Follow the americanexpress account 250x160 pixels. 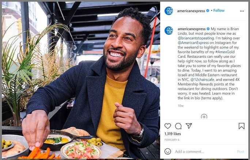click(219, 11)
